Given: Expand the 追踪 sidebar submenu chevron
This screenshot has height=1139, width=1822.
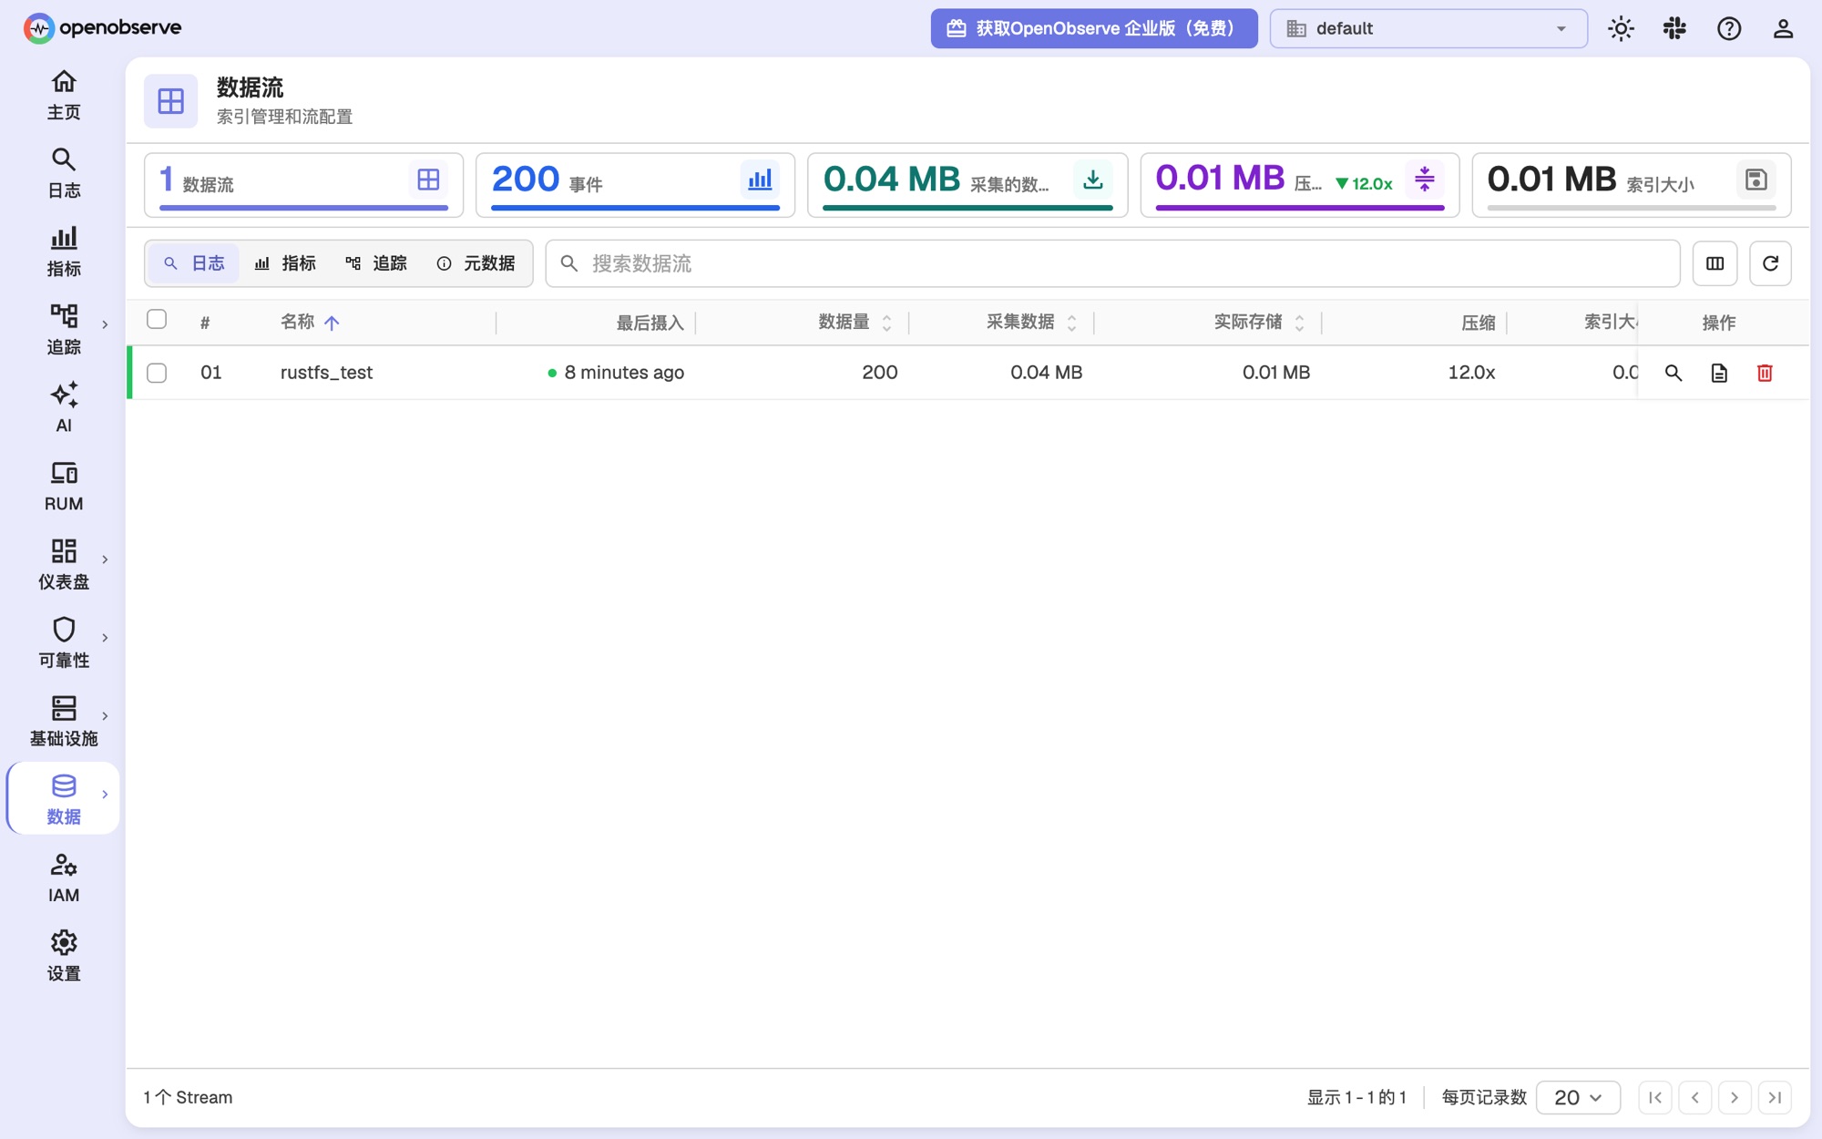Looking at the screenshot, I should pos(105,324).
